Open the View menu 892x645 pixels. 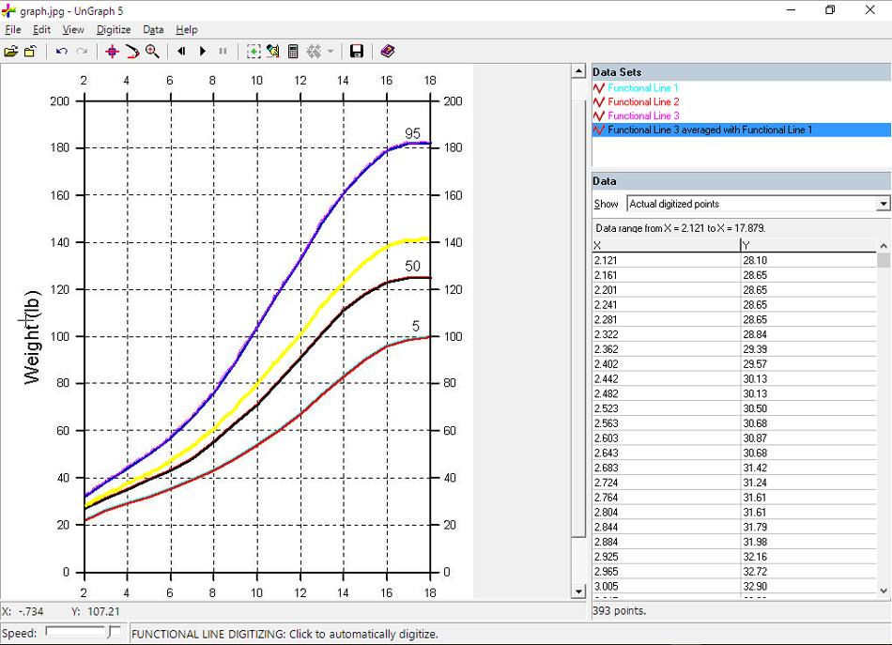click(x=73, y=30)
